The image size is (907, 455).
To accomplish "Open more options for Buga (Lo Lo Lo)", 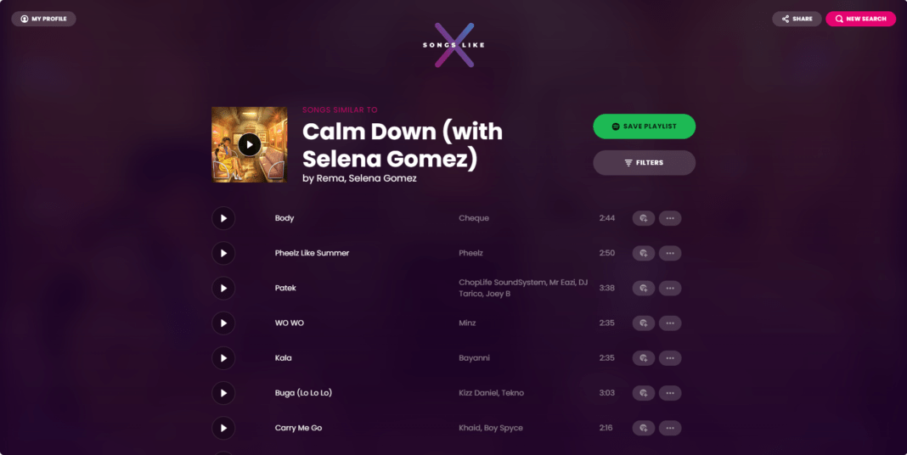I will pos(670,393).
